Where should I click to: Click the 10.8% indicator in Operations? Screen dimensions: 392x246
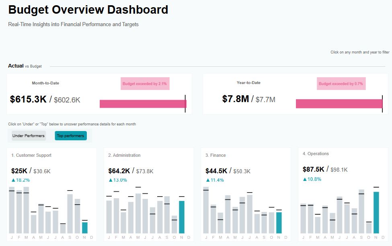coord(312,179)
